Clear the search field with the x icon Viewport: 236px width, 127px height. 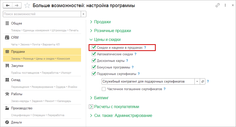point(83,14)
